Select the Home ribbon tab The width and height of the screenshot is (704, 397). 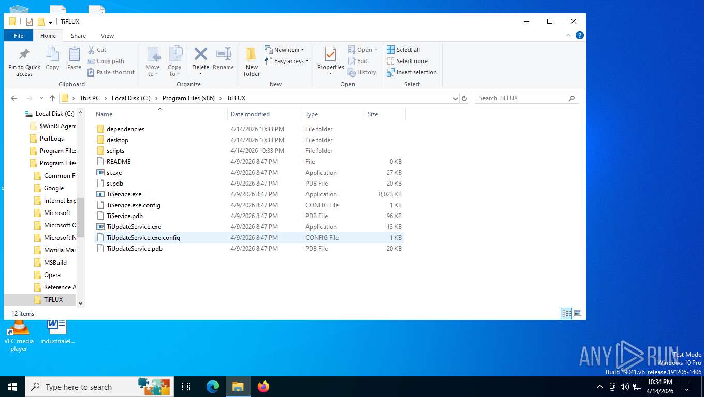48,36
